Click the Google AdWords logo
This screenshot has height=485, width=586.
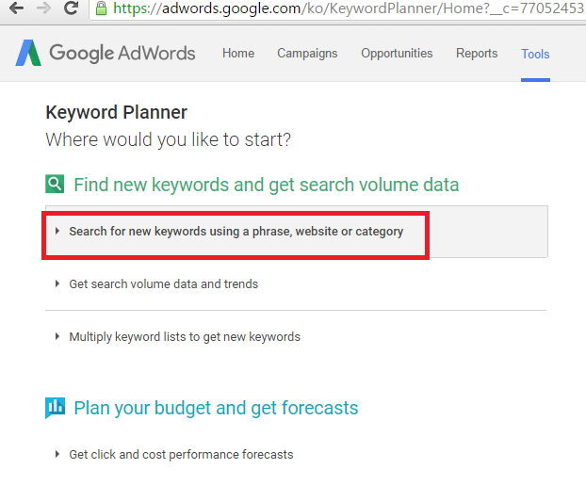[106, 53]
